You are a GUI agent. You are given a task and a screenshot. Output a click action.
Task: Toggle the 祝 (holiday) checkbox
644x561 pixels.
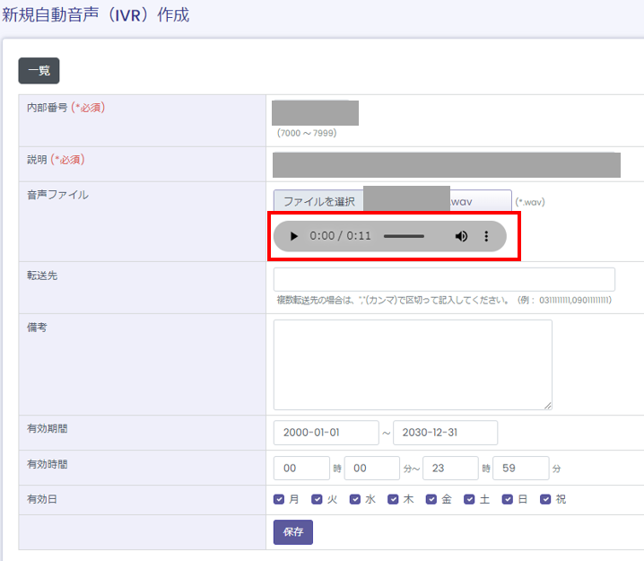pos(546,499)
